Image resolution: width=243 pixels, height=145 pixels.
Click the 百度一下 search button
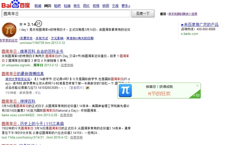[143, 14]
